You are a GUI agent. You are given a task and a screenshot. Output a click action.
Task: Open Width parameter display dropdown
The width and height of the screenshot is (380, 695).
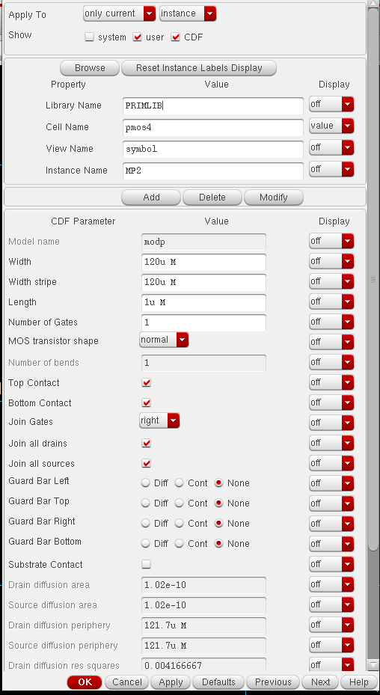click(331, 262)
